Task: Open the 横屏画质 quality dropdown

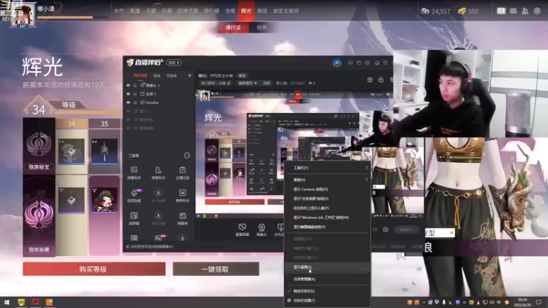Action: pyautogui.click(x=248, y=83)
